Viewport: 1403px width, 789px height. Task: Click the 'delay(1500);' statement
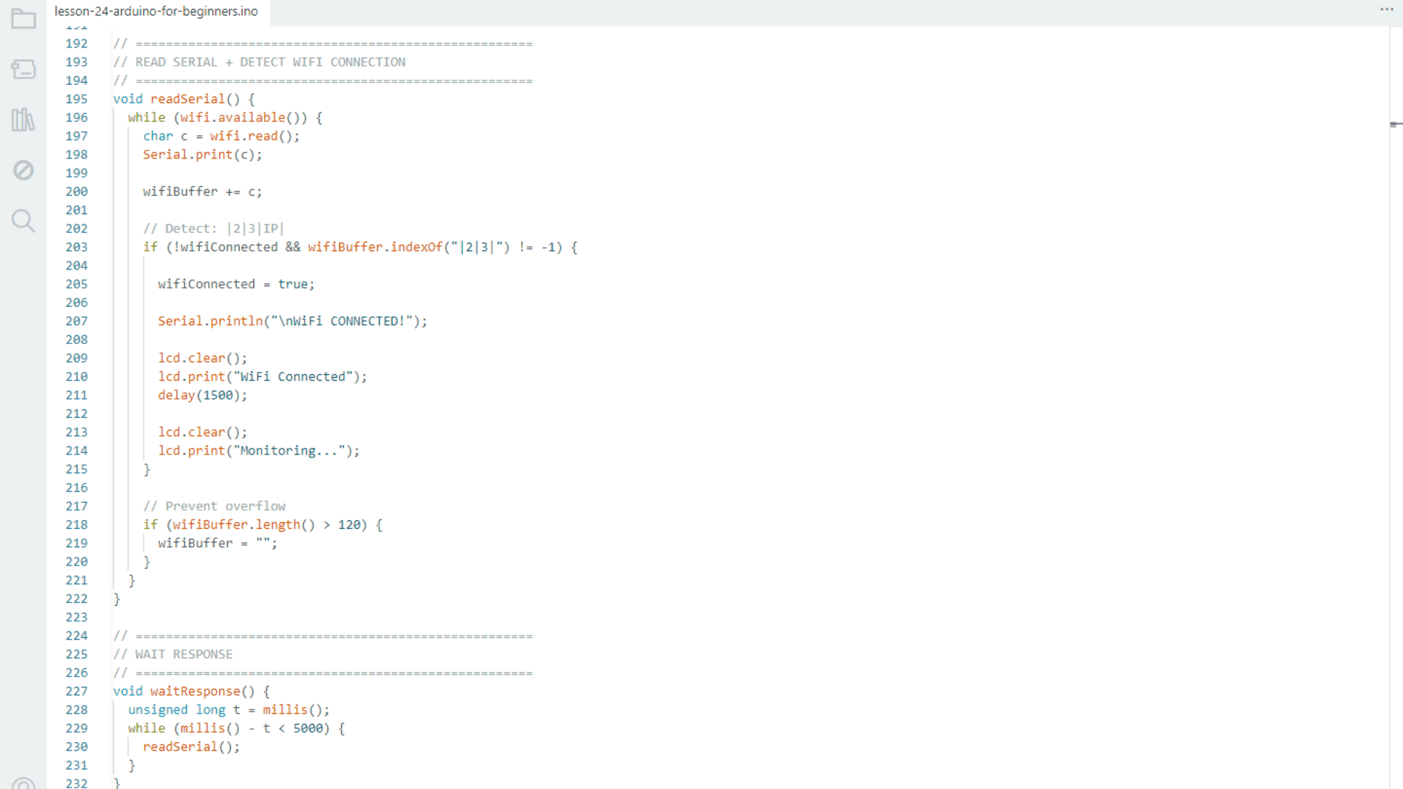click(202, 395)
